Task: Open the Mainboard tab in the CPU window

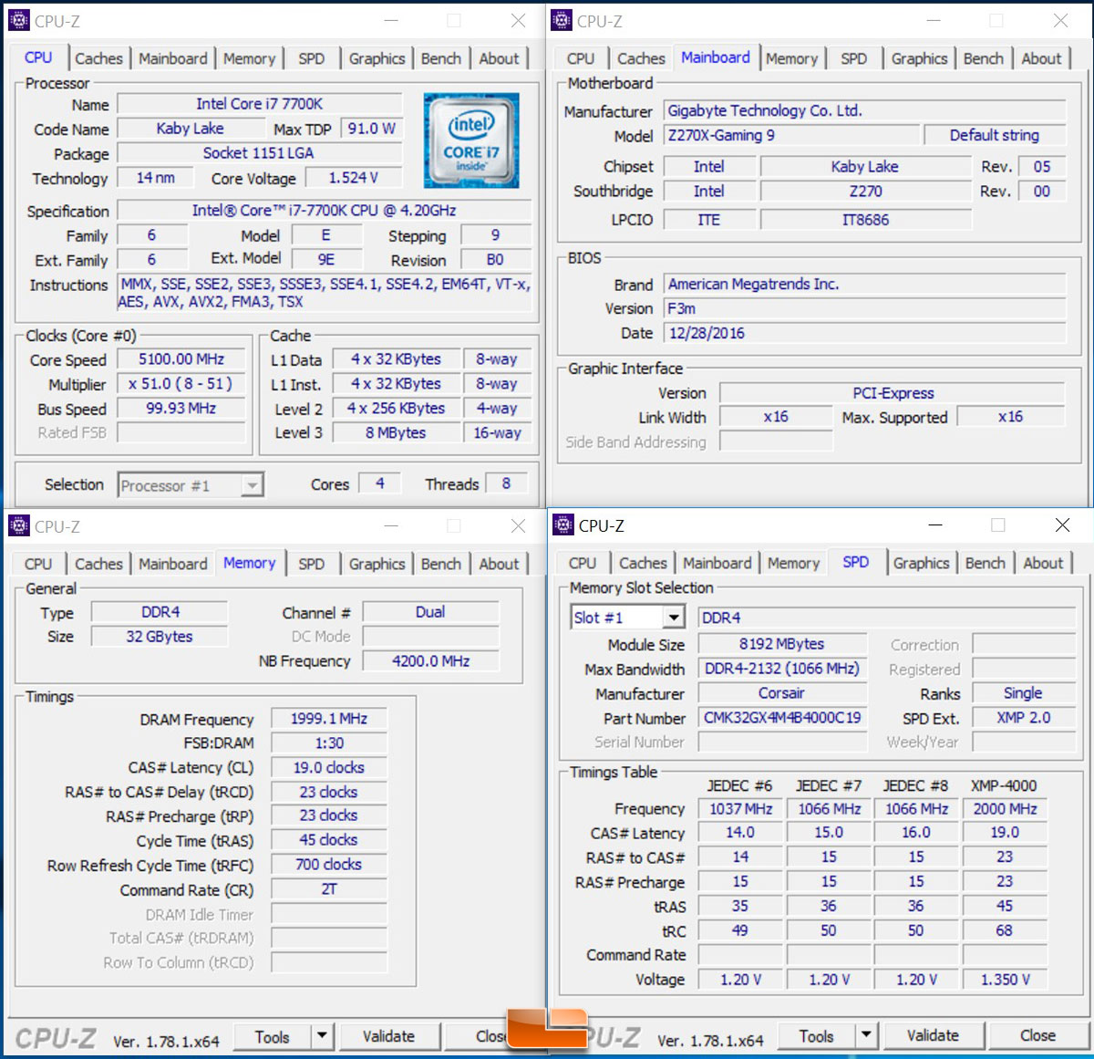Action: click(173, 58)
